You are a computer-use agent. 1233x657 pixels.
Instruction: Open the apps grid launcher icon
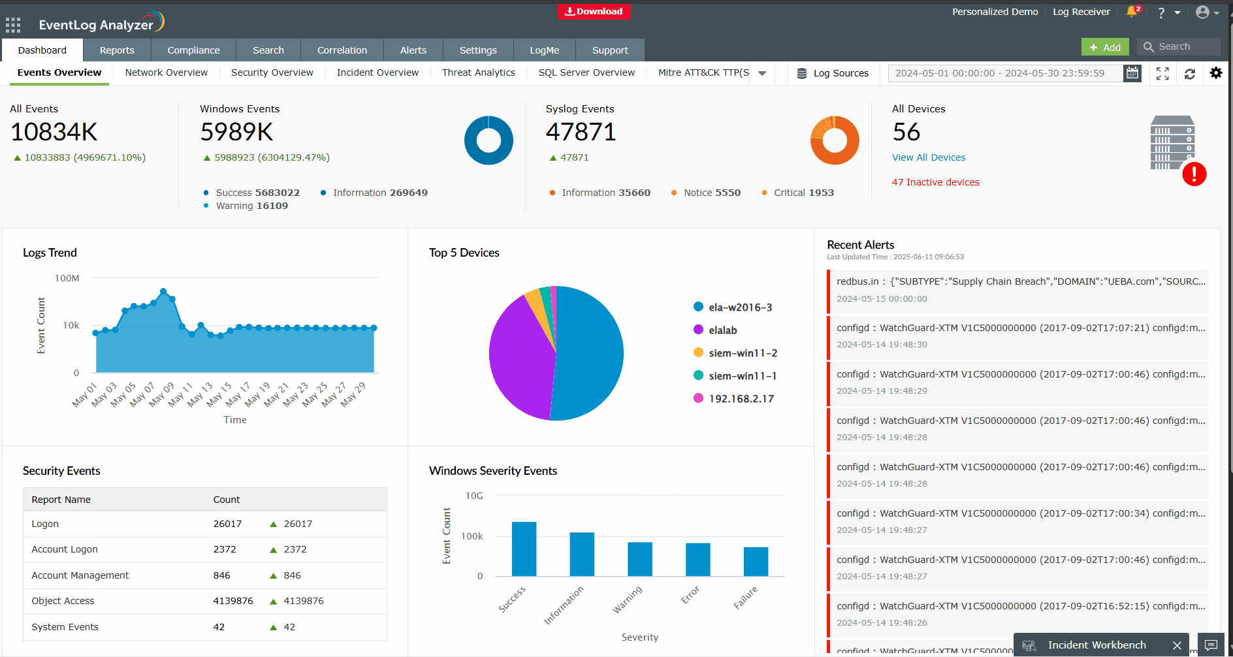coord(13,25)
